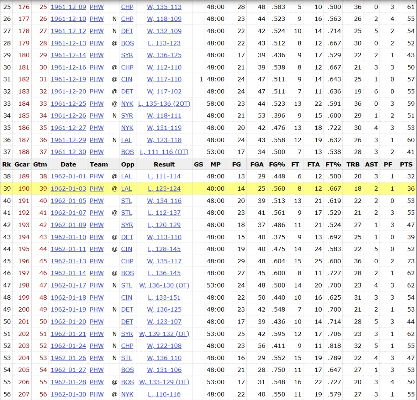
Task: Sort table by Opp column header
Action: tap(127, 164)
